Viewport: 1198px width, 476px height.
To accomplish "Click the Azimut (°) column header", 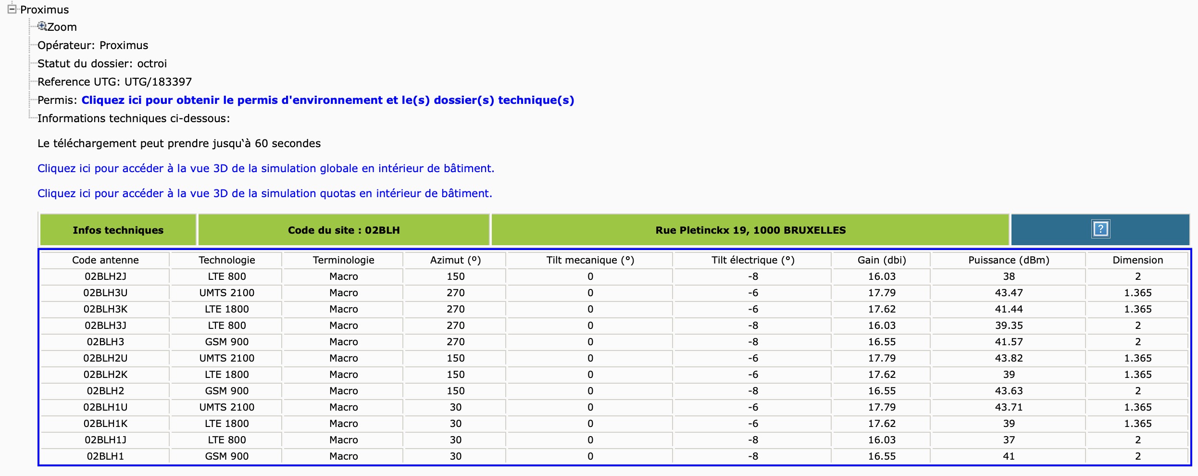I will [x=455, y=260].
